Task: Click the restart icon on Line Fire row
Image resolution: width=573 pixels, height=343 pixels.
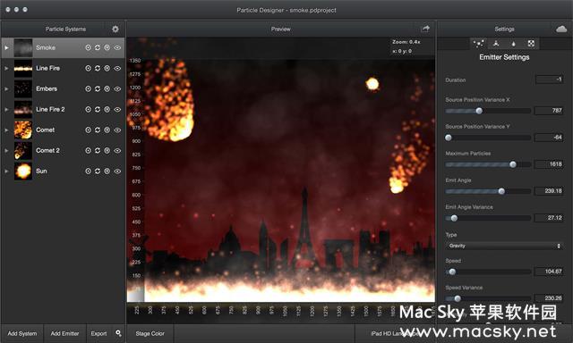Action: 98,68
